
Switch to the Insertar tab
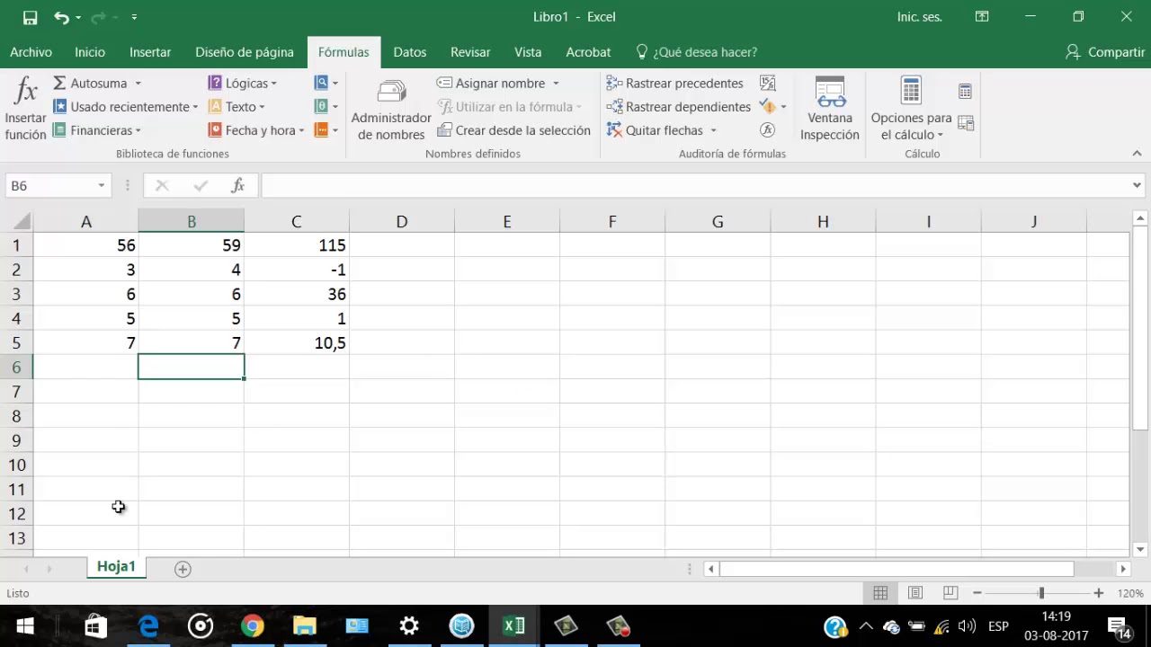(150, 52)
